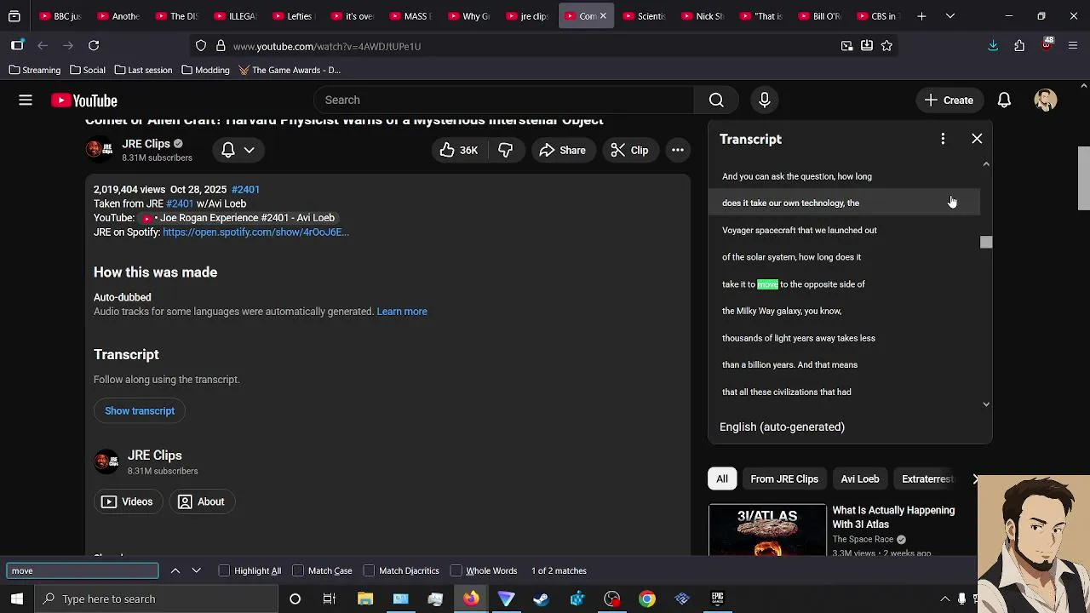Open the account avatar menu
The height and width of the screenshot is (613, 1090).
[x=1045, y=100]
